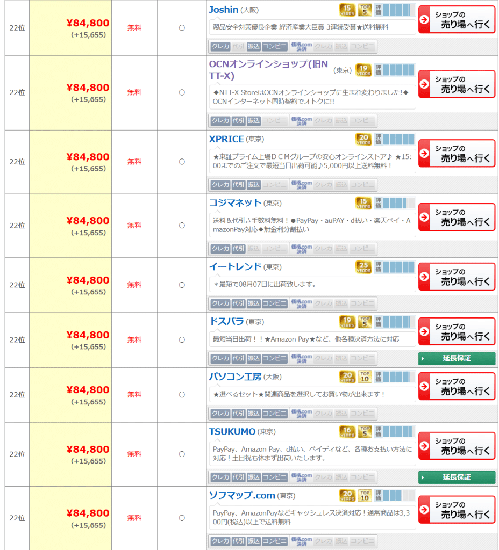Go to Joshin's shop sales page button

457,20
